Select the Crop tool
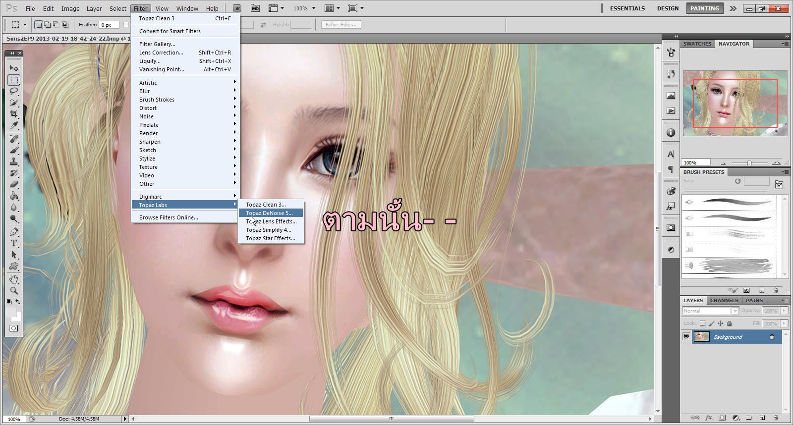Screen dimensions: 793x425 tap(14, 114)
